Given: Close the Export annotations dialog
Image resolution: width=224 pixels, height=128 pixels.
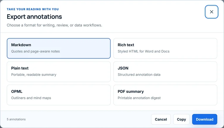Looking at the screenshot, I should tap(211, 12).
